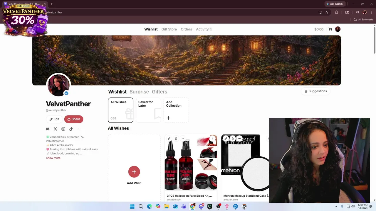376x211 pixels.
Task: Switch to Gifters tab
Action: (160, 92)
